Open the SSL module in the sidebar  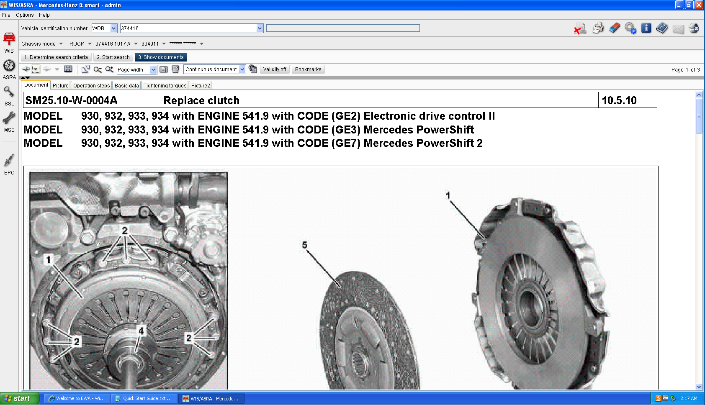[x=9, y=96]
